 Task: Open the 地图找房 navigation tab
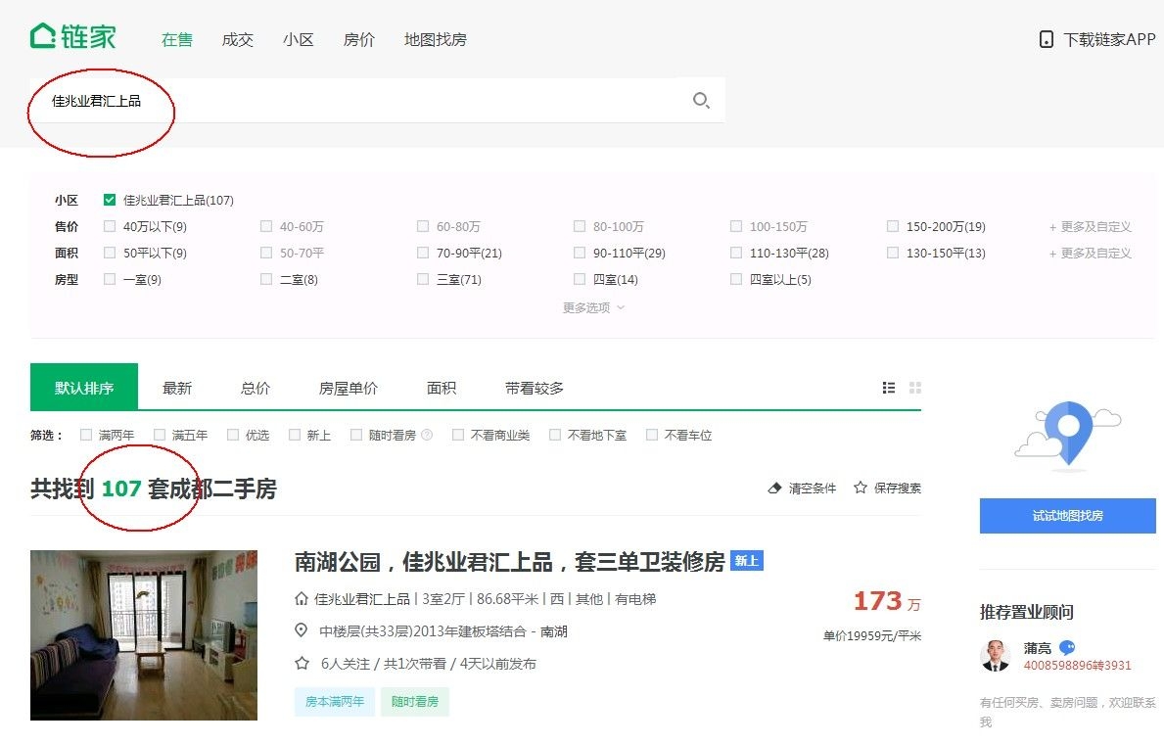pos(435,39)
